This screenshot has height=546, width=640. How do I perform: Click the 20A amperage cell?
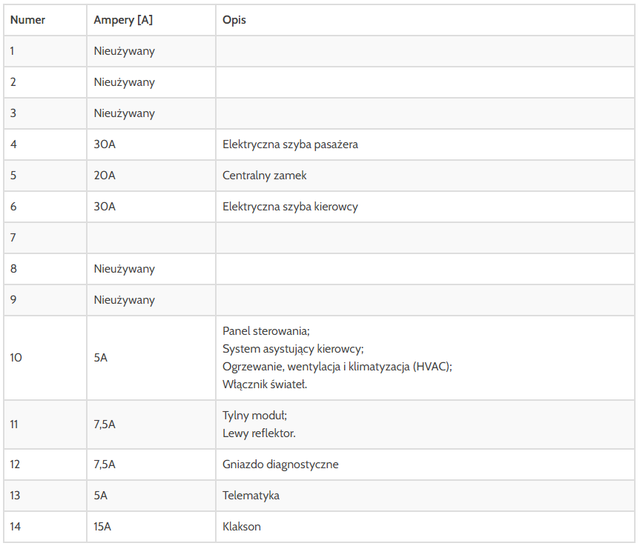[x=151, y=176]
